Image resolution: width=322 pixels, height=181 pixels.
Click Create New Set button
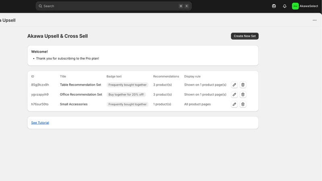pos(245,36)
